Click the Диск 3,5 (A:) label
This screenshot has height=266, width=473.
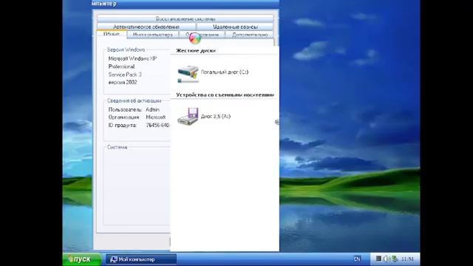tap(216, 117)
